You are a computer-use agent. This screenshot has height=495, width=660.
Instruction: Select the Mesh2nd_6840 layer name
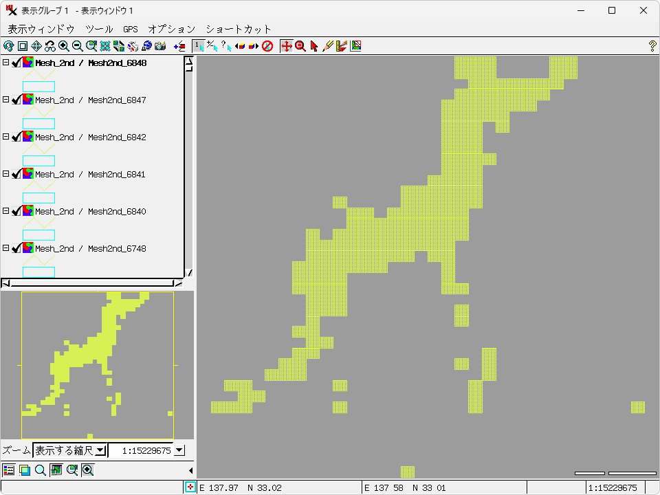click(x=90, y=212)
